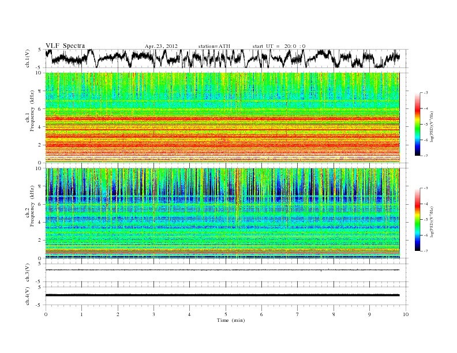
Task: Click the "ch.3(V)" axis label
Action: coord(27,273)
